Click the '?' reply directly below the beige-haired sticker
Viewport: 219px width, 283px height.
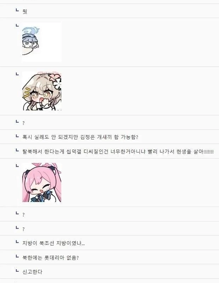[23, 123]
